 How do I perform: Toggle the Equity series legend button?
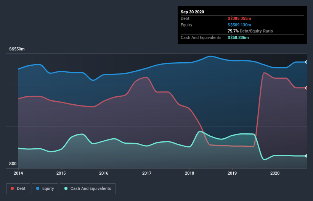(45, 189)
